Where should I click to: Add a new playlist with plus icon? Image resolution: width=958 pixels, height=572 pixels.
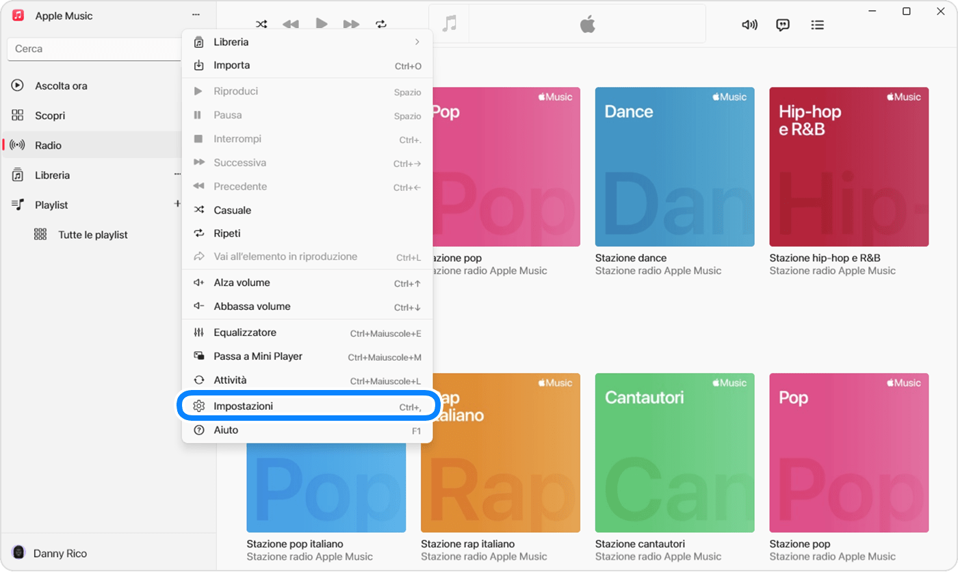(x=177, y=204)
